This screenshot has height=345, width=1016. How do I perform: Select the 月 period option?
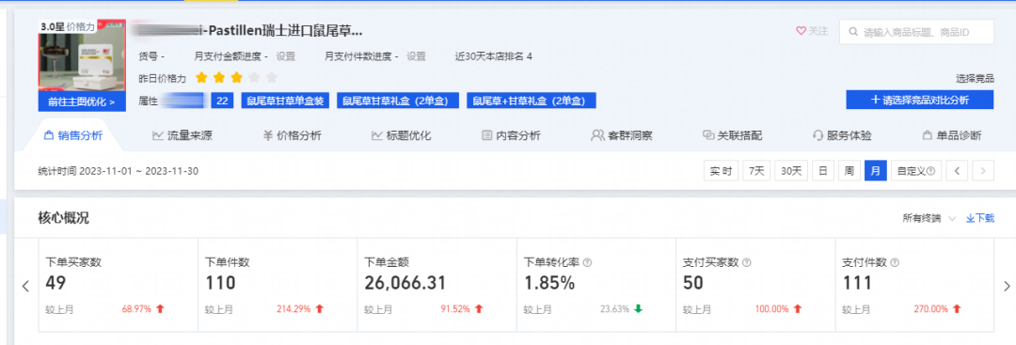876,171
